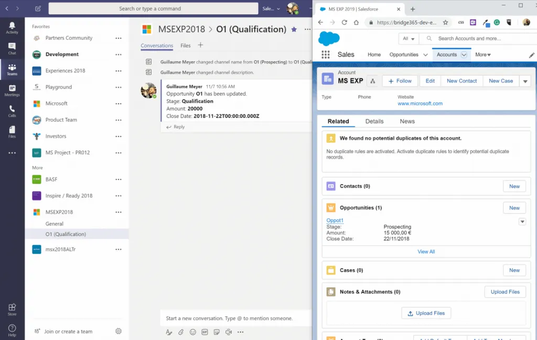
Task: Reply to Guillaume Meyer's message
Action: tap(176, 127)
